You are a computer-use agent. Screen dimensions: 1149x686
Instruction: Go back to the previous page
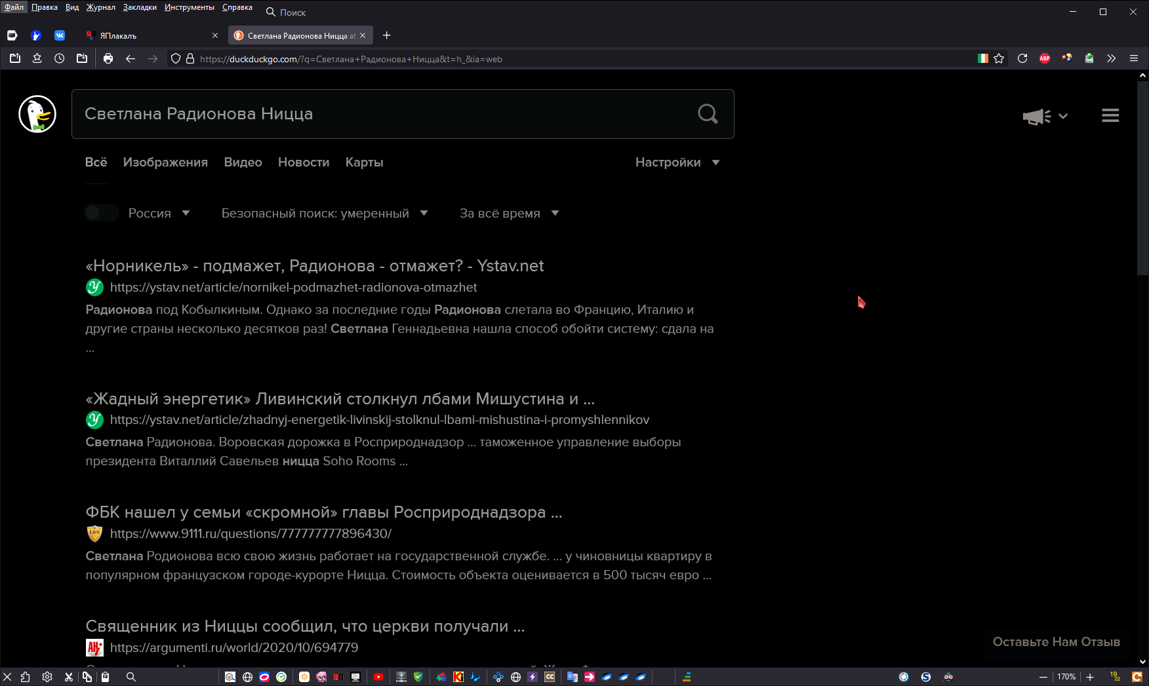[131, 58]
